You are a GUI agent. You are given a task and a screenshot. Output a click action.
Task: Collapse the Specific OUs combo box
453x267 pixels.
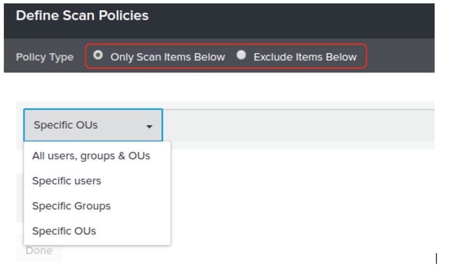(93, 125)
